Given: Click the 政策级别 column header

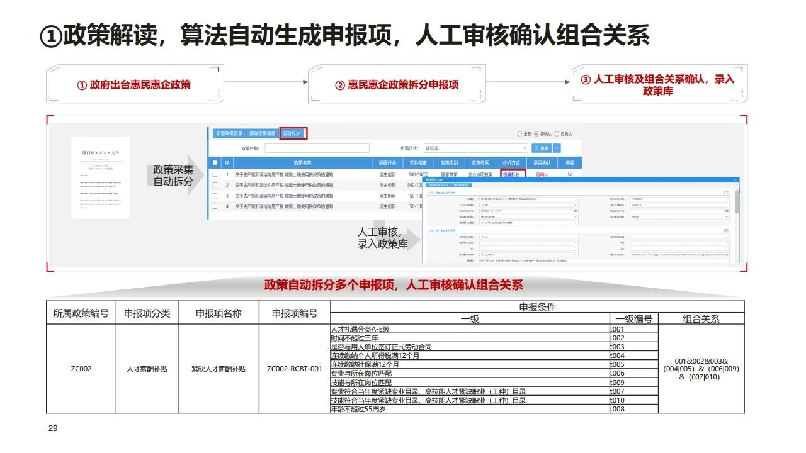Looking at the screenshot, I should (450, 163).
